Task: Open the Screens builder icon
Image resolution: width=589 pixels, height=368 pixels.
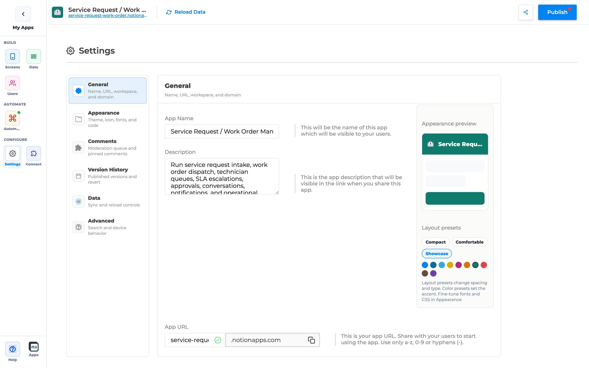Action: (x=13, y=56)
